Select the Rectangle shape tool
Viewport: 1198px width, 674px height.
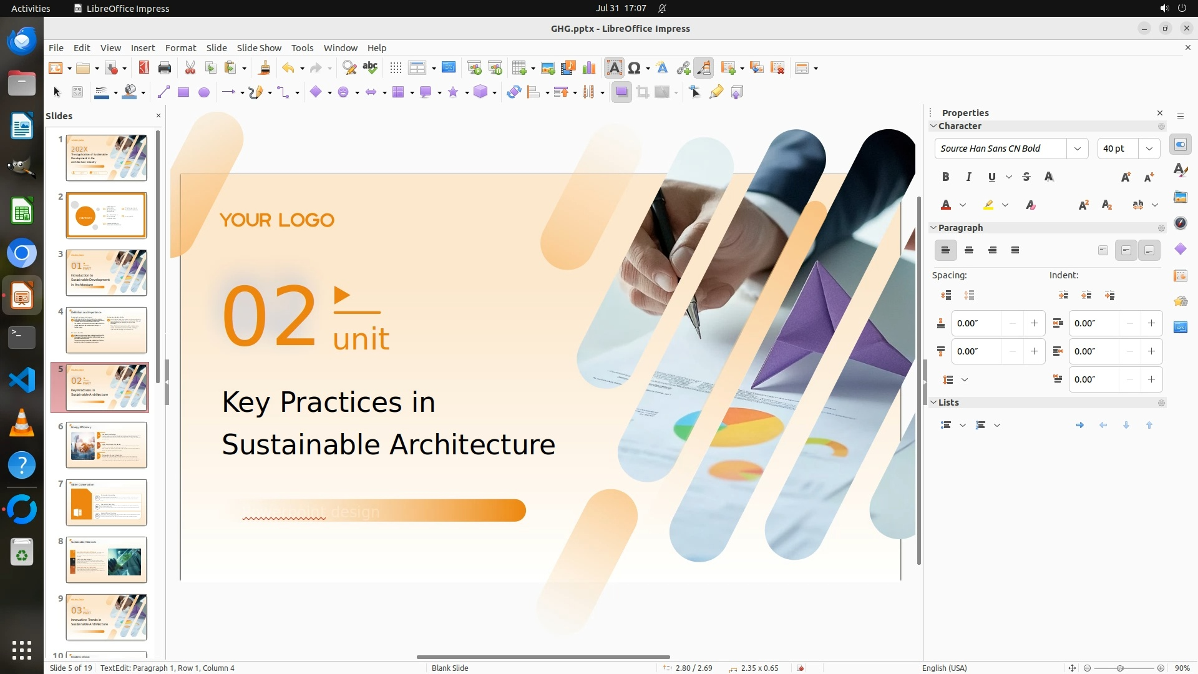(x=183, y=92)
